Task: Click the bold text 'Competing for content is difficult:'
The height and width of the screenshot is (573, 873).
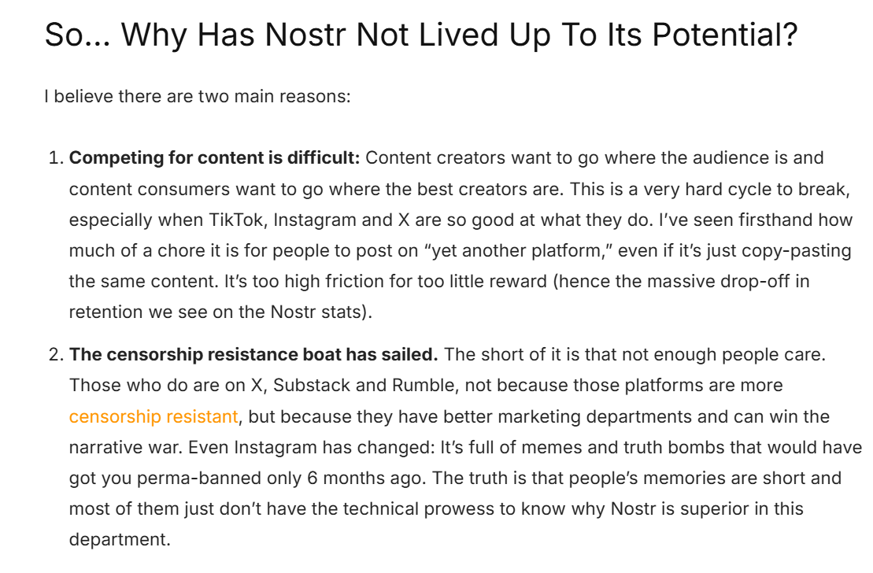Action: tap(215, 158)
